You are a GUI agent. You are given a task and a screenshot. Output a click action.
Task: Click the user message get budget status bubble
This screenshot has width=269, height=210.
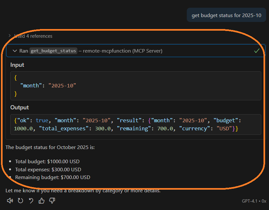coord(226,15)
